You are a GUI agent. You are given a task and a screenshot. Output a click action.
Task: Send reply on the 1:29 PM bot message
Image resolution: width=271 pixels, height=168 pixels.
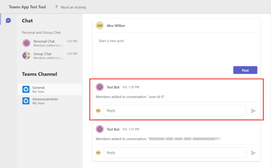pyautogui.click(x=253, y=153)
